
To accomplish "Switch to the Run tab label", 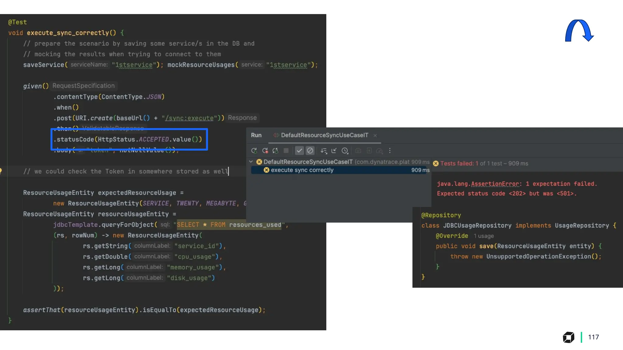I will pos(256,135).
